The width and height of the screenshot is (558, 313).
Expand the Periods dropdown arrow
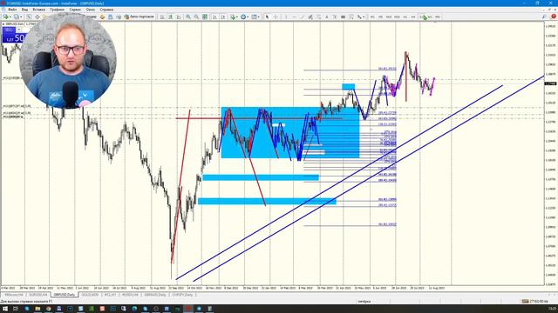pyautogui.click(x=248, y=17)
